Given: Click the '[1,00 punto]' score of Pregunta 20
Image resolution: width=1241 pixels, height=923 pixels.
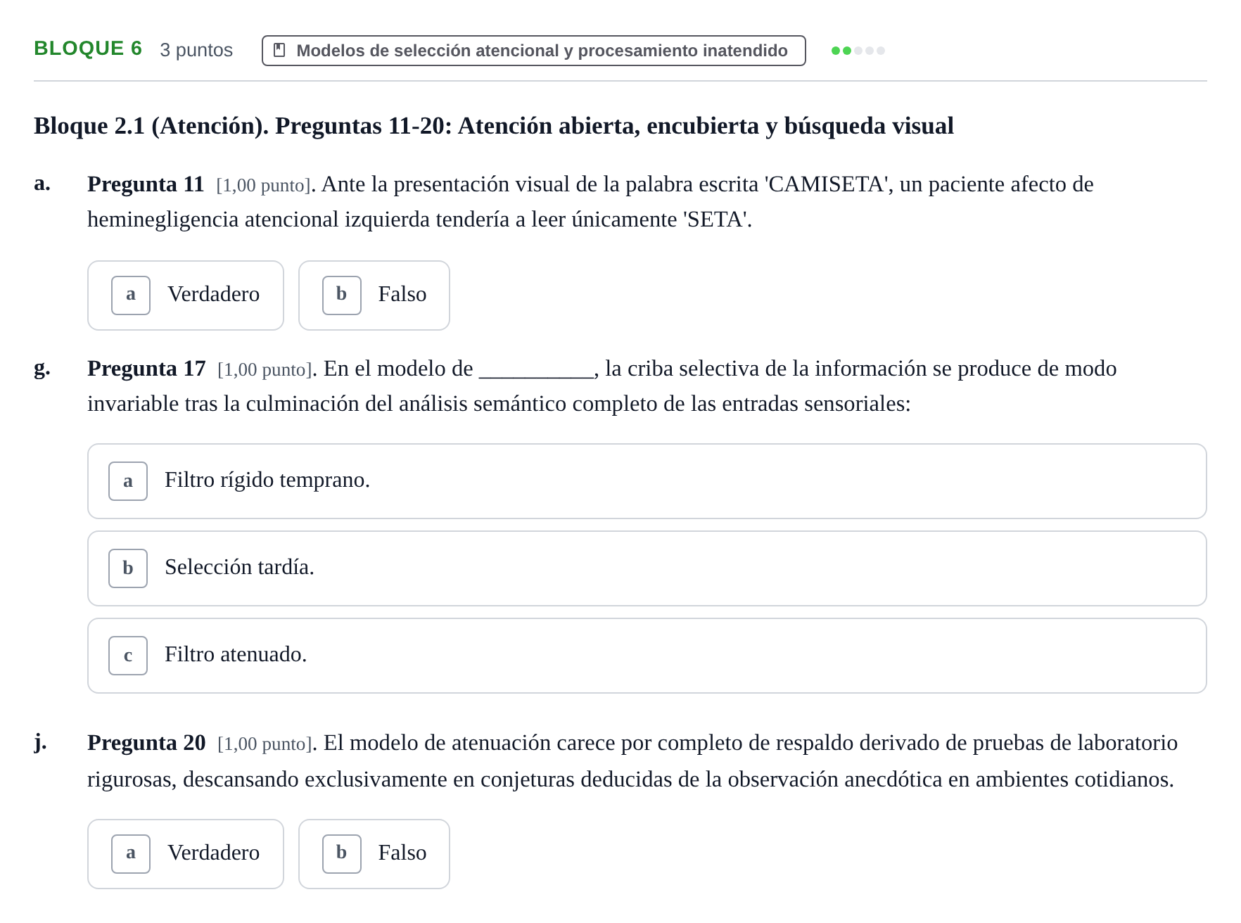Looking at the screenshot, I should point(265,744).
